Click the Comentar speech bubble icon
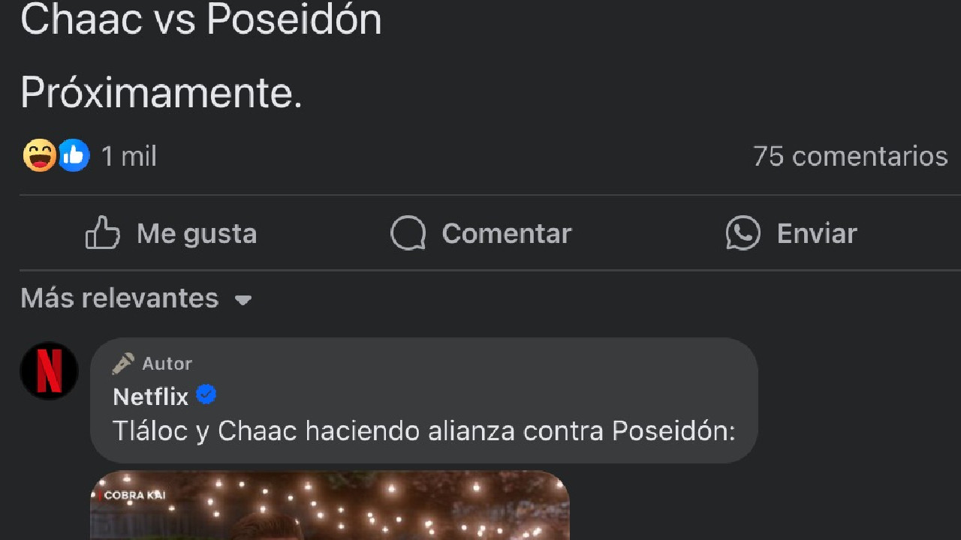Viewport: 961px width, 540px height. (x=408, y=233)
